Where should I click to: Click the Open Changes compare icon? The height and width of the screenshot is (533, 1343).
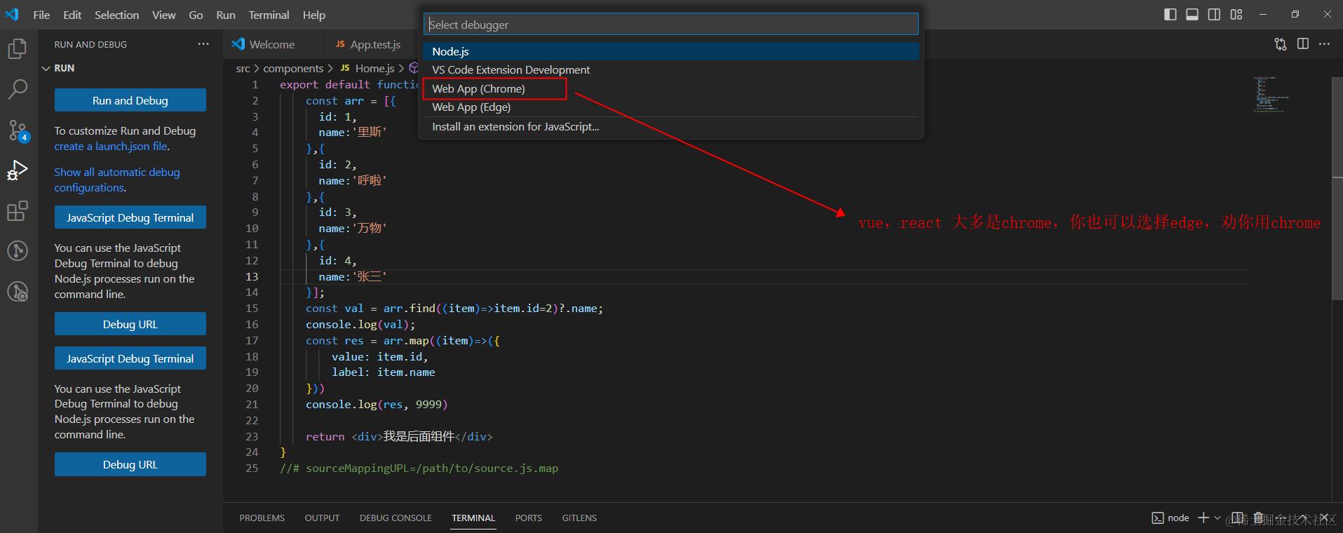tap(1281, 44)
